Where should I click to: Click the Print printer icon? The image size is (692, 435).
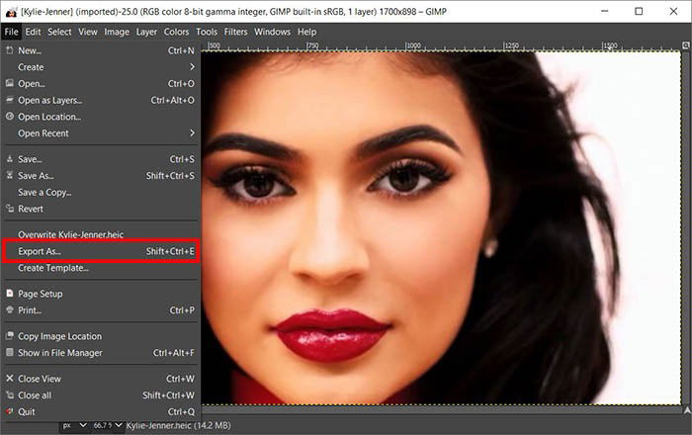[x=9, y=310]
